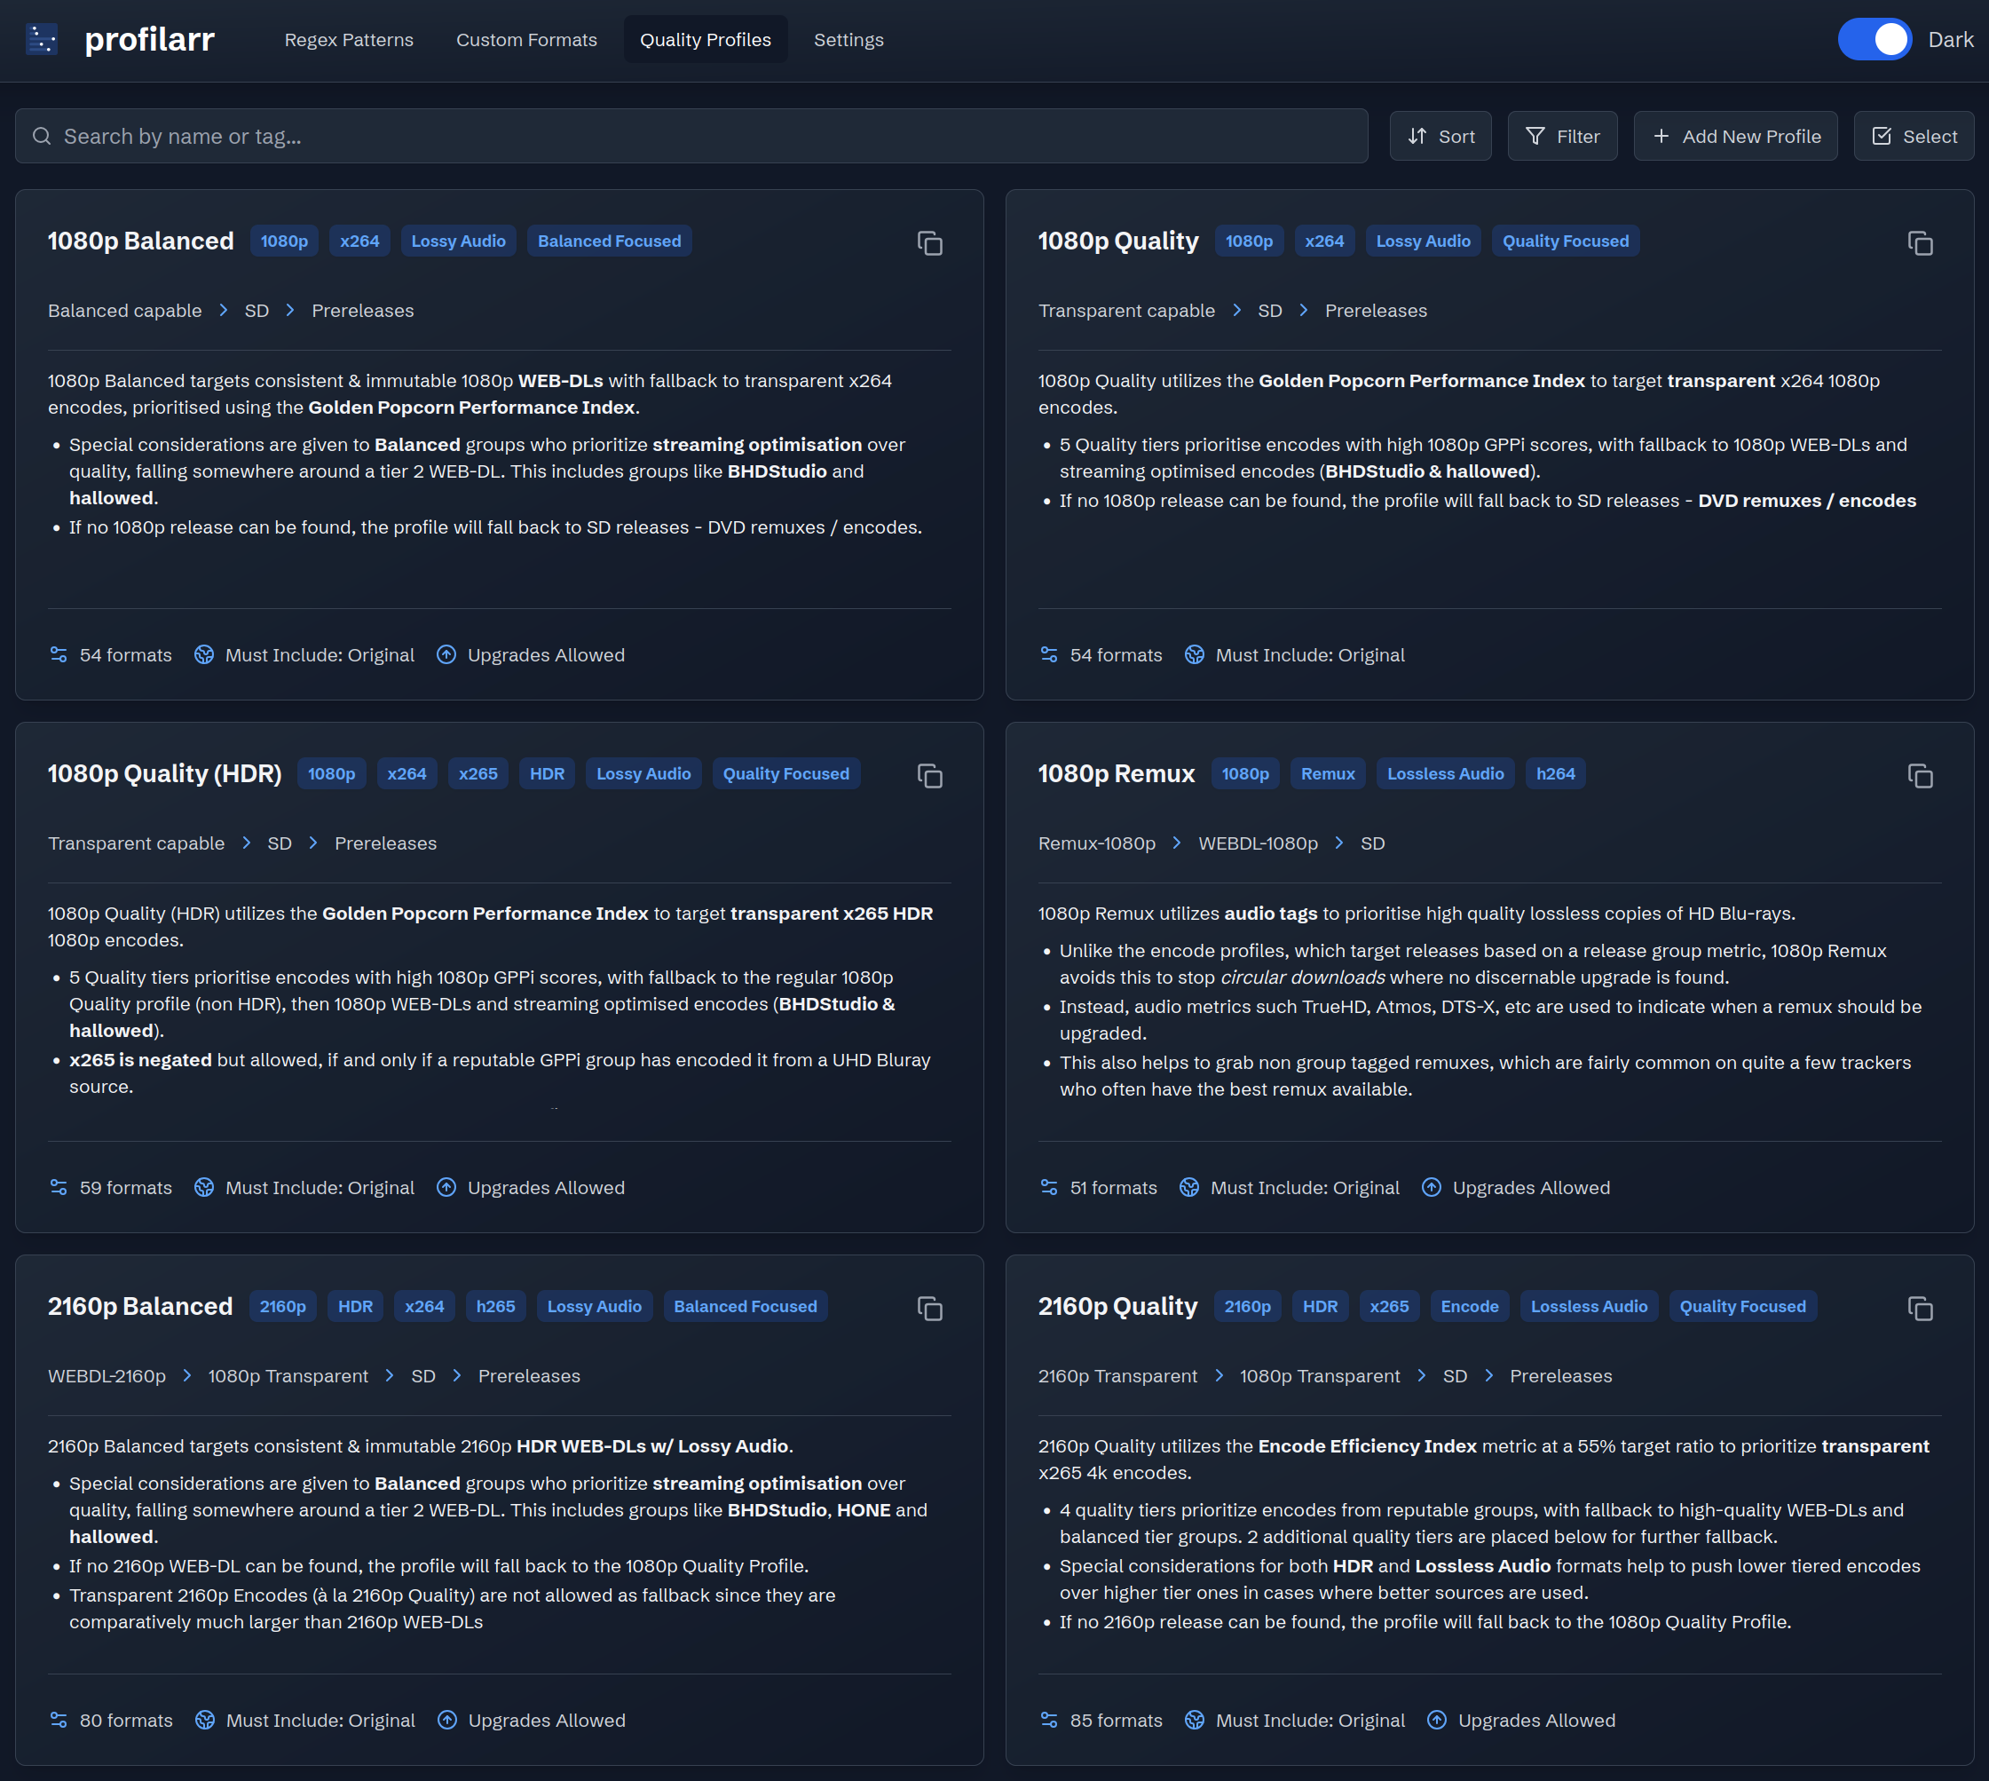Click Upgrades Allowed icon on 1080p Remux card
The width and height of the screenshot is (1989, 1781).
point(1431,1187)
